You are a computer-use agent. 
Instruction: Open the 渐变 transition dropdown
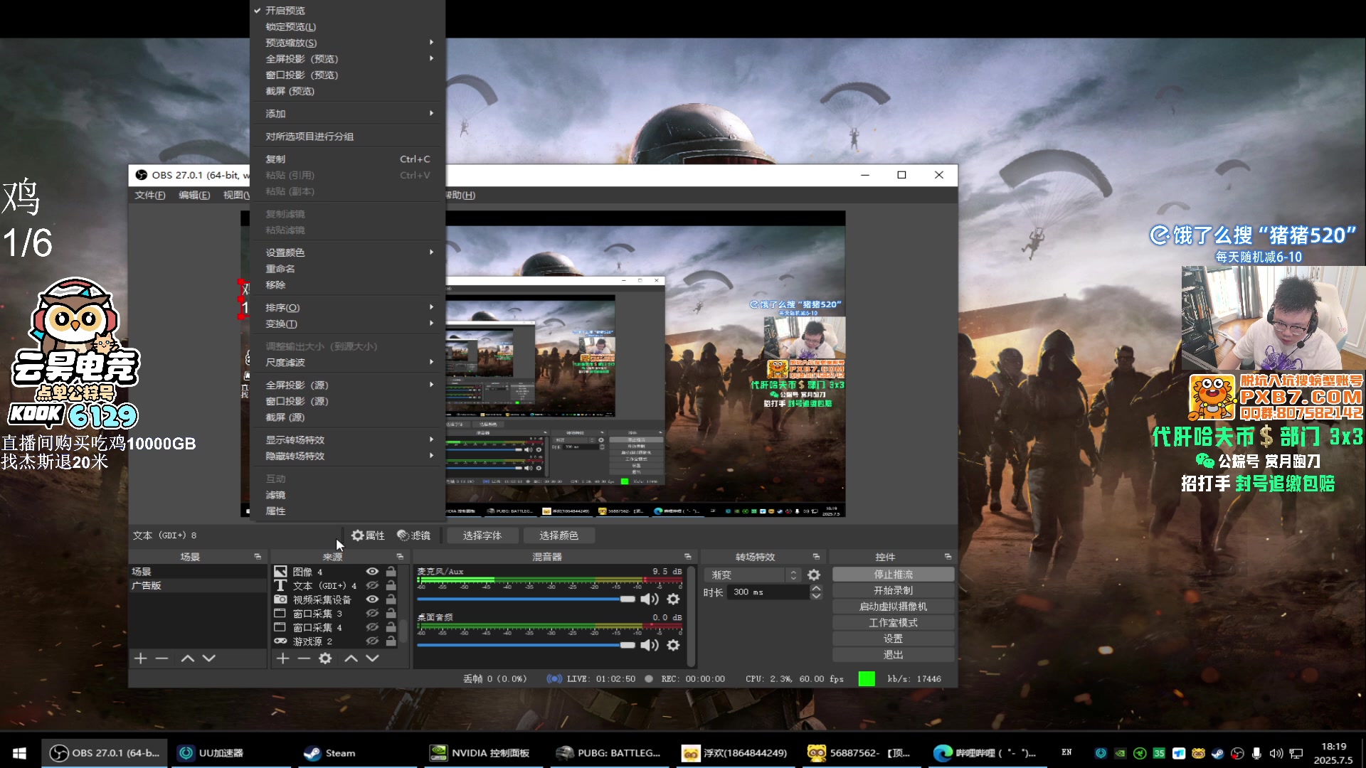[753, 575]
